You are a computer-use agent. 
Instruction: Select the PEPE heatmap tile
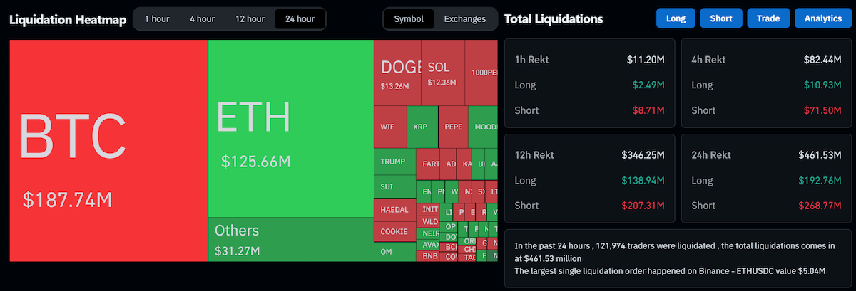(x=453, y=127)
